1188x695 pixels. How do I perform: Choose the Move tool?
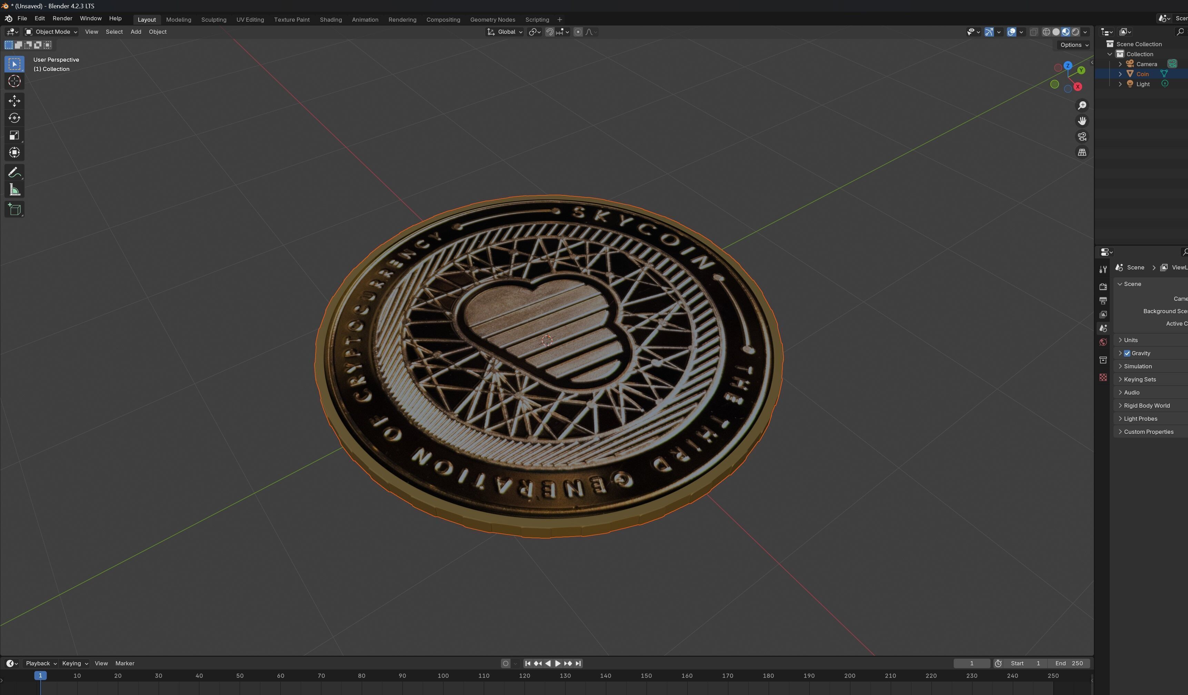pos(14,100)
